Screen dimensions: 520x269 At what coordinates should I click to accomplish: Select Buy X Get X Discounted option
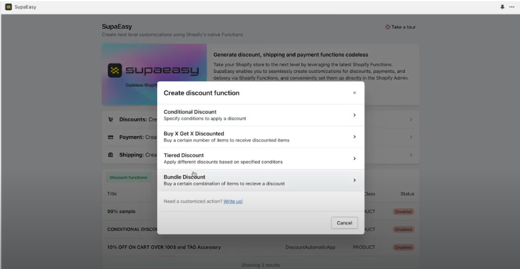tap(261, 137)
